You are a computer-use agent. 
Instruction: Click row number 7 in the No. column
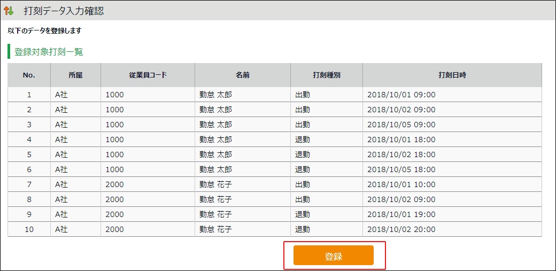pyautogui.click(x=29, y=184)
